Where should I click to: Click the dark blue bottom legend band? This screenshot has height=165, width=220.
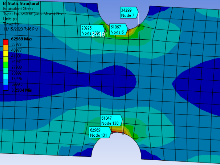point(6,88)
